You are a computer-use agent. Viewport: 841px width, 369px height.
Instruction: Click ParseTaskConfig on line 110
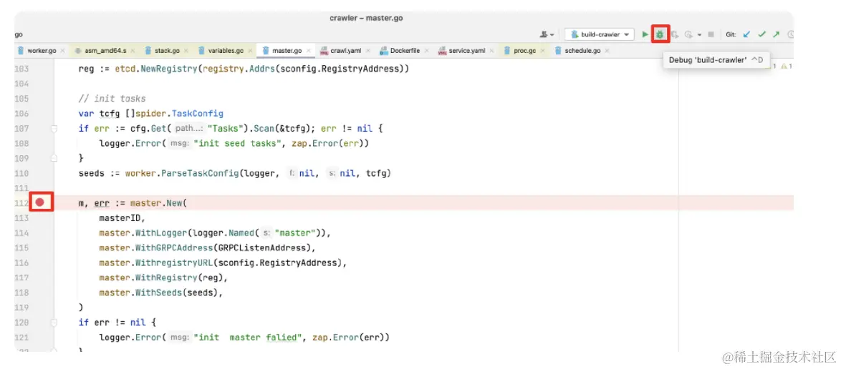click(x=200, y=173)
